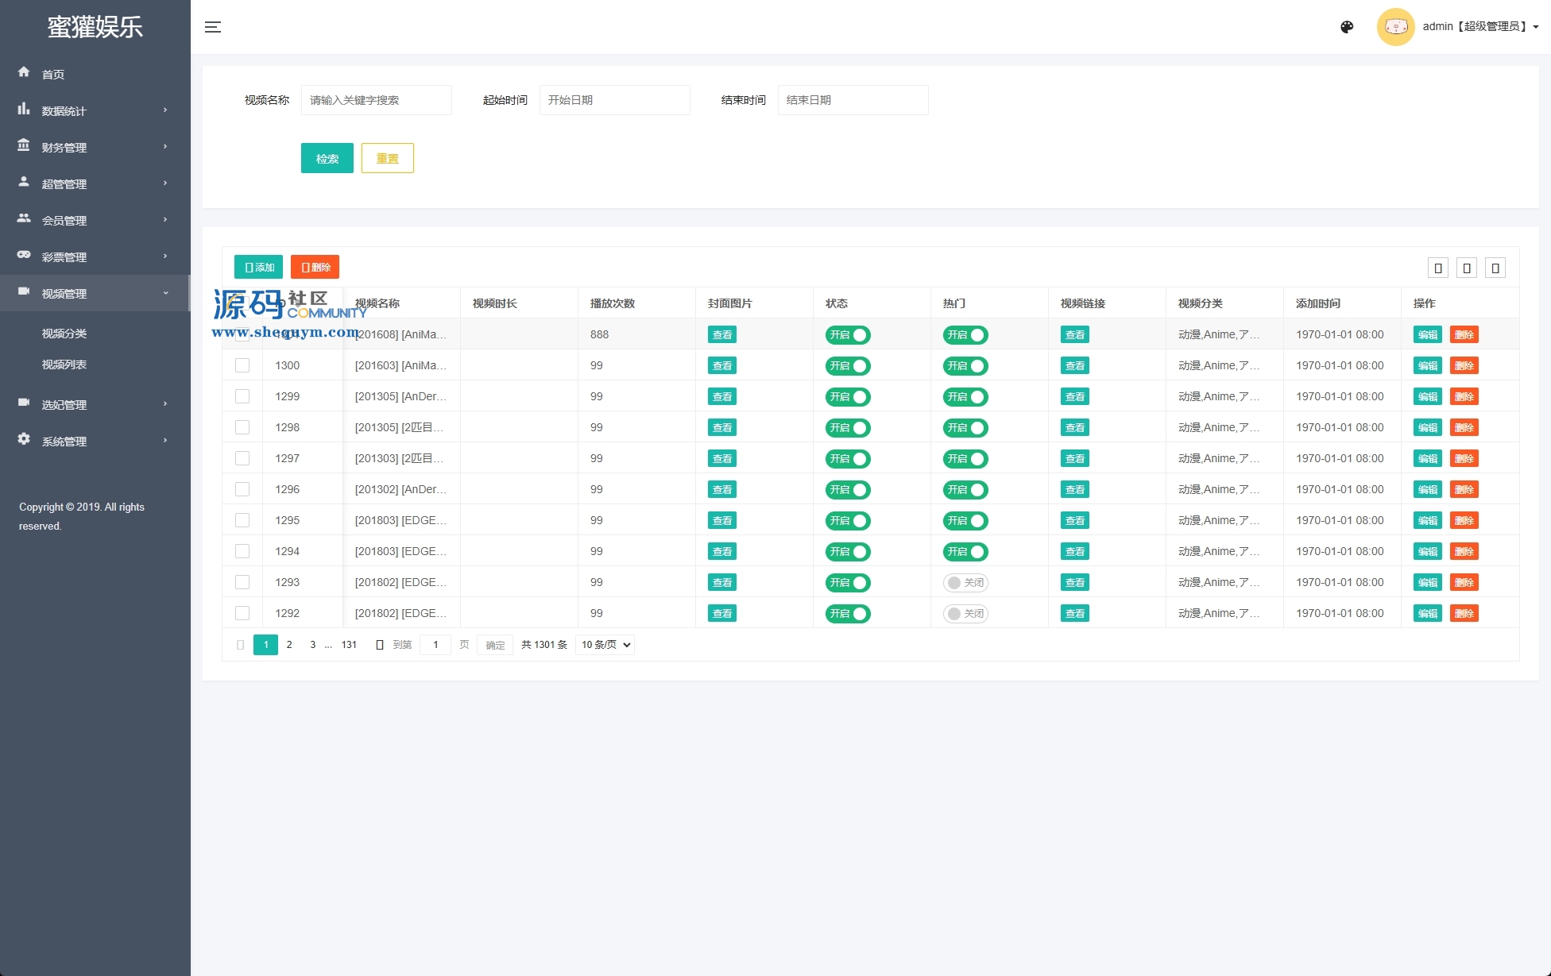The image size is (1551, 976).
Task: Enable 热门 toggle for row 1293
Action: pos(965,583)
